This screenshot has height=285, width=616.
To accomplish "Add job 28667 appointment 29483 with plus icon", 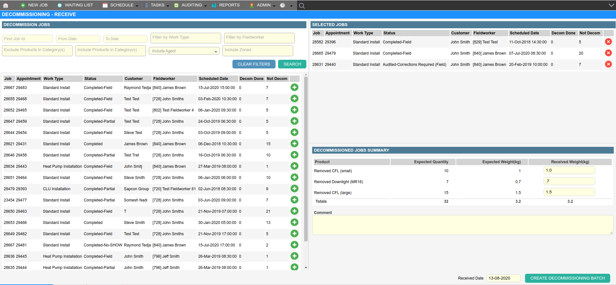I will pos(294,87).
